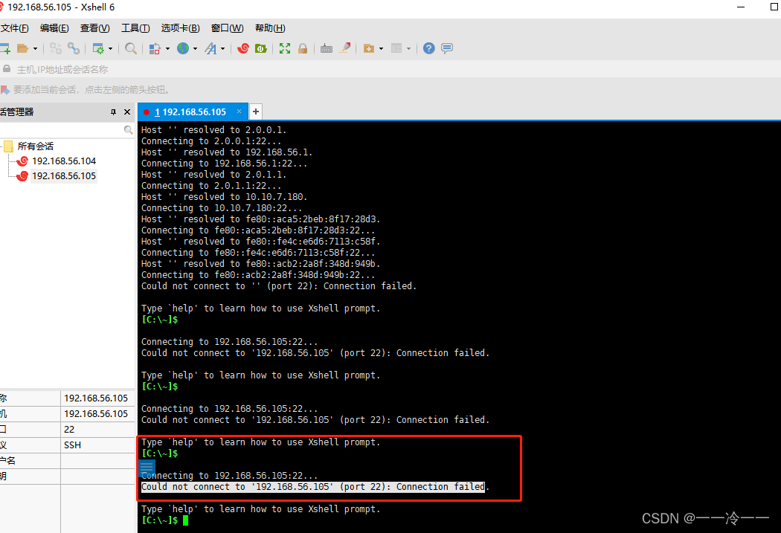
Task: Expand the font icon dropdown arrow
Action: click(x=223, y=48)
